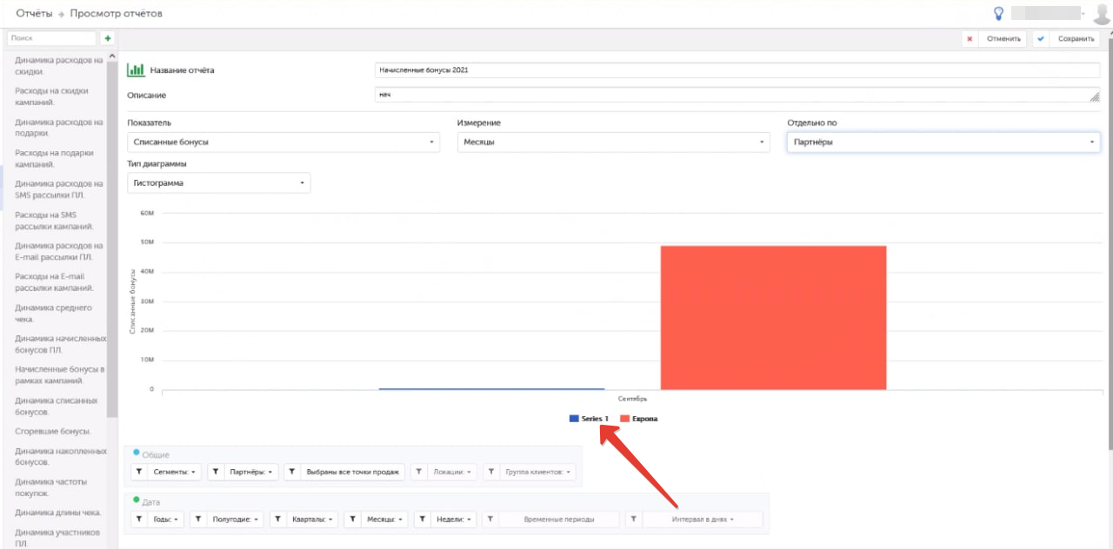Click the filter icon next to Годы

(139, 519)
